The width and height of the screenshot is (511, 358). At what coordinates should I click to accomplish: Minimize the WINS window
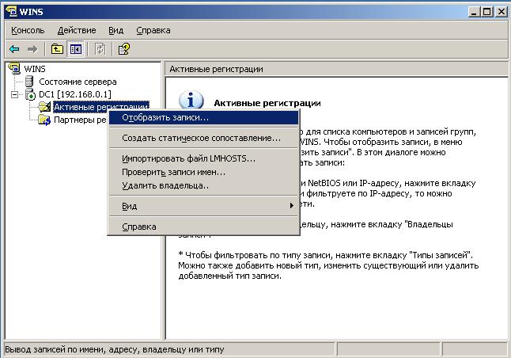[474, 12]
